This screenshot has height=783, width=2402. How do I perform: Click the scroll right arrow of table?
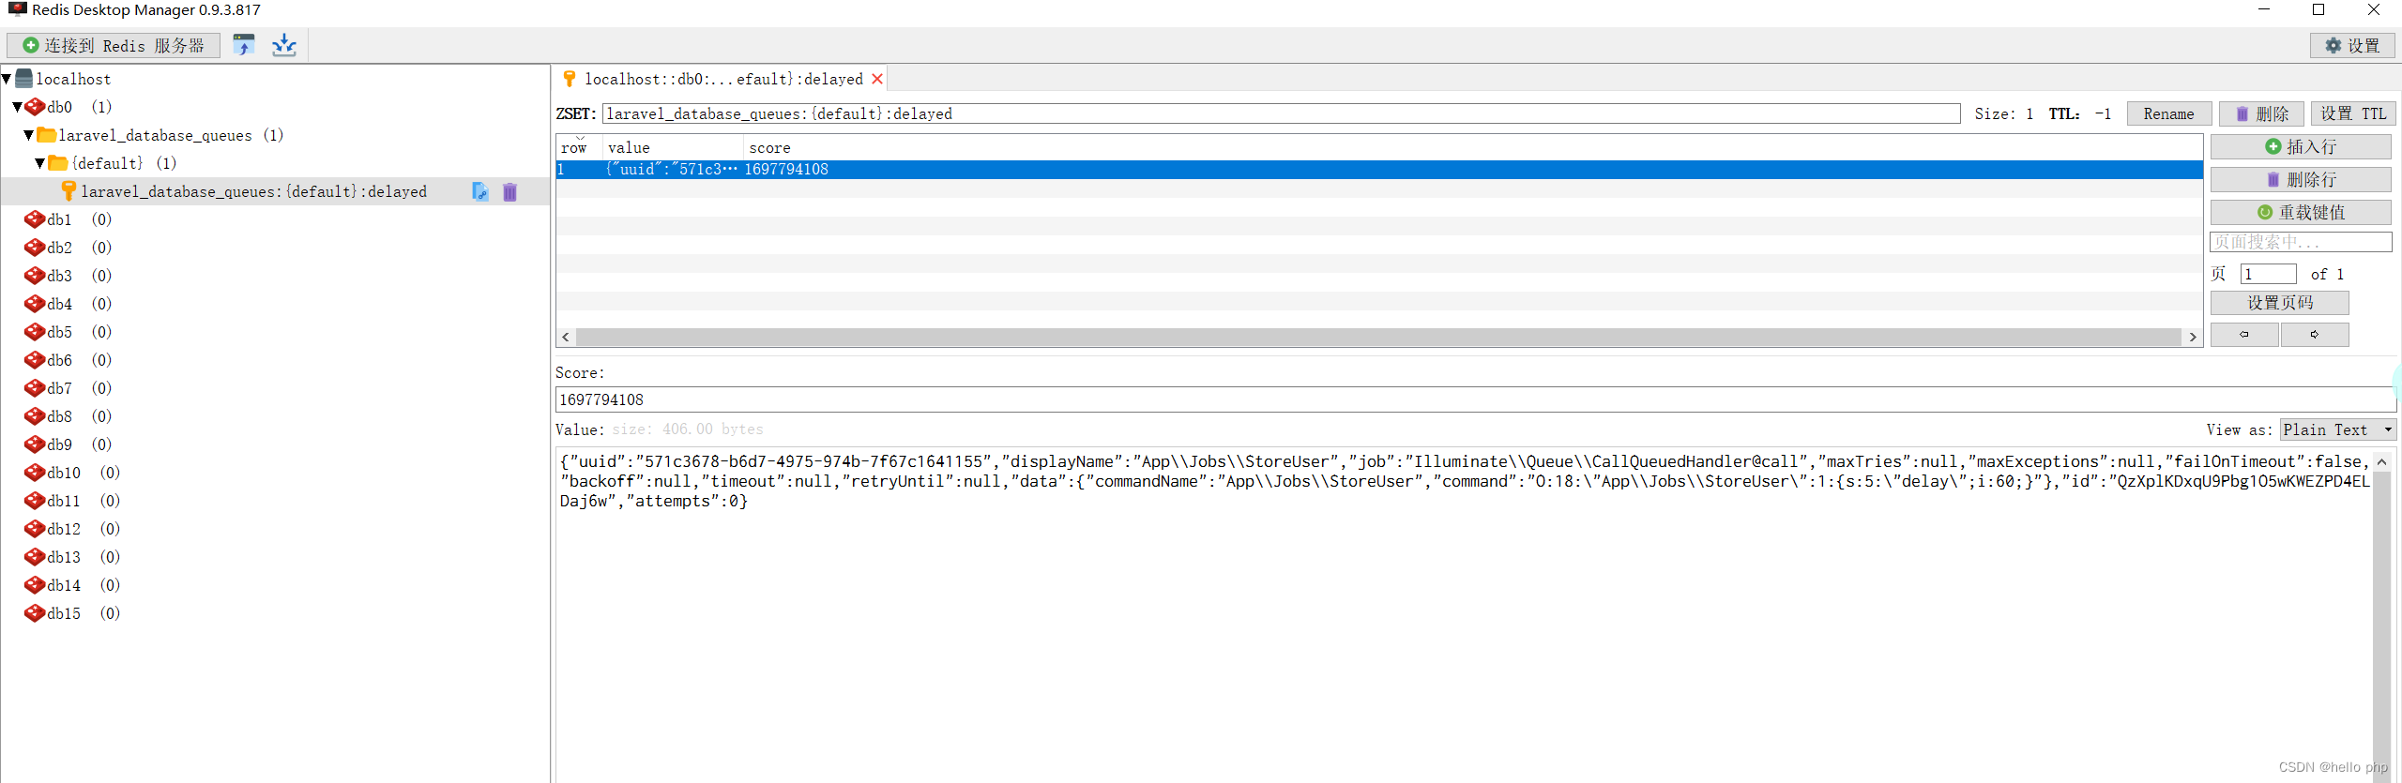click(2193, 337)
